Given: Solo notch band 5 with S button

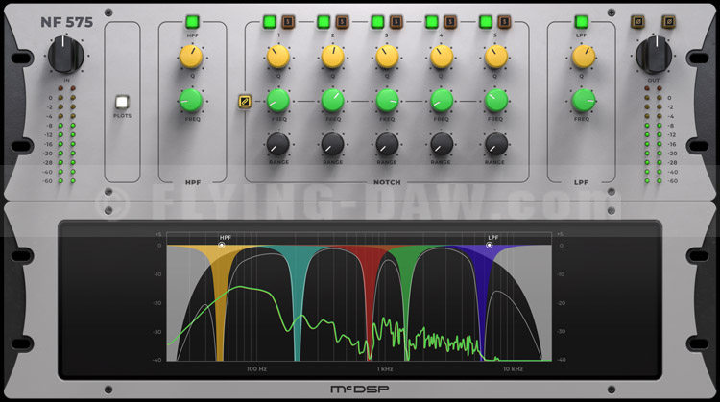Looking at the screenshot, I should coord(504,21).
